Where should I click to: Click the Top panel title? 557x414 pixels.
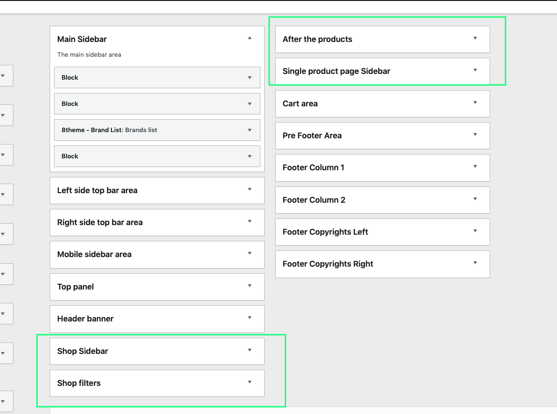(x=75, y=287)
